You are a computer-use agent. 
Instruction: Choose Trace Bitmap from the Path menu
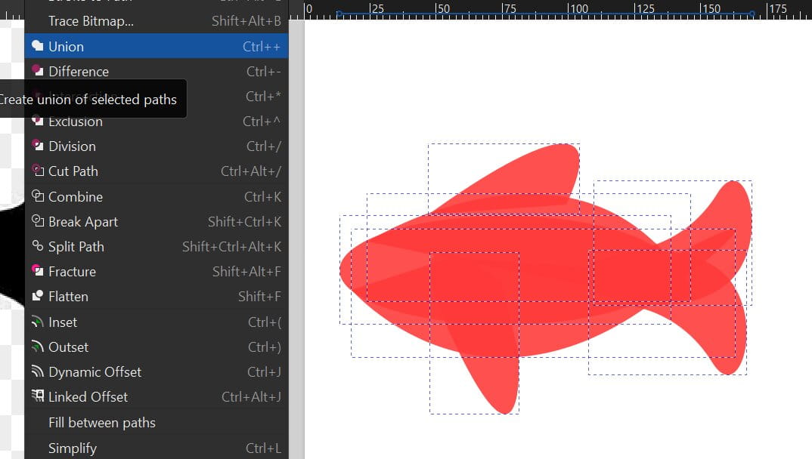[157, 21]
